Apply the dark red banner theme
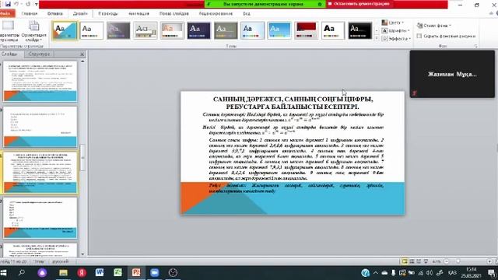Screen dimensions: 498x280 tap(306, 30)
